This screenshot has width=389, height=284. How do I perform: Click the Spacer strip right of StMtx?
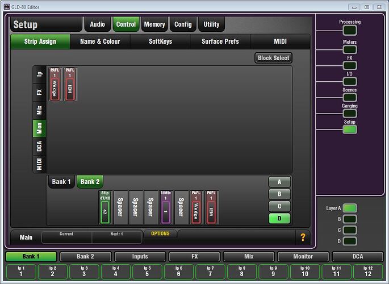point(181,207)
